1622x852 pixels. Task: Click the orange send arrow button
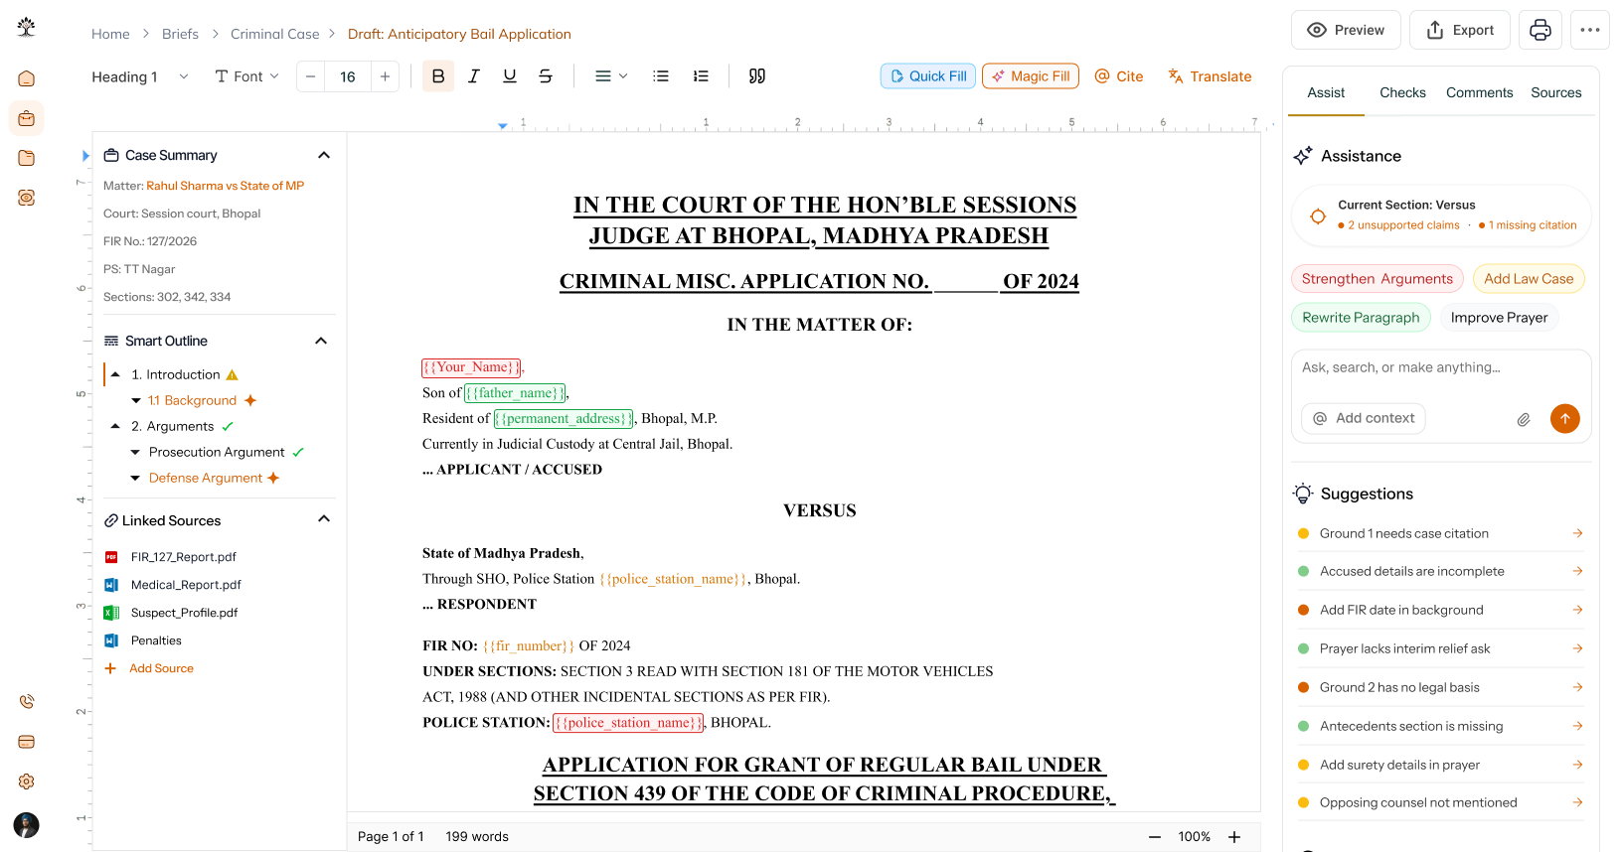(x=1565, y=418)
